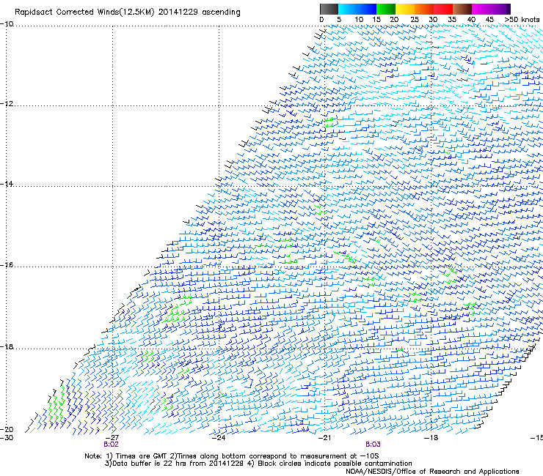Click the '25' legend tick label
This screenshot has height=476, width=543.
point(415,20)
